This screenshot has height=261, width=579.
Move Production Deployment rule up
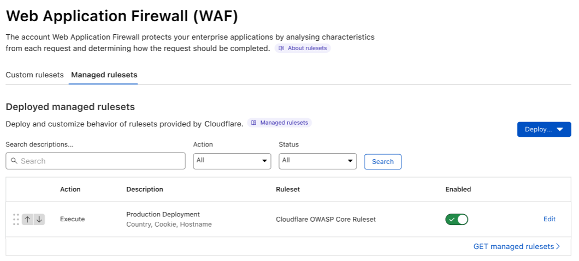tap(27, 219)
